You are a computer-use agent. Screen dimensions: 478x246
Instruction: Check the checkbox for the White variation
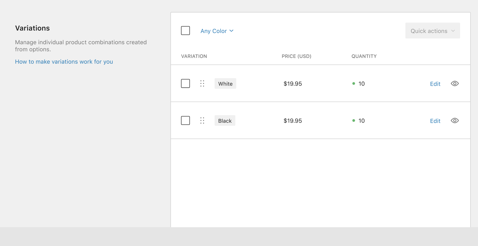(185, 83)
